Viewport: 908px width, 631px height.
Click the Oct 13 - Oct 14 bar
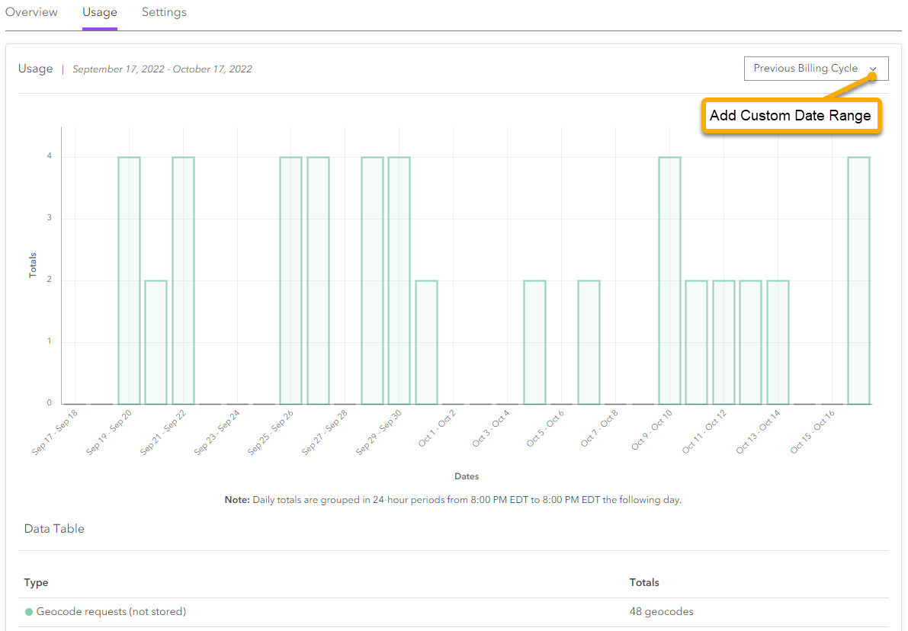click(778, 341)
